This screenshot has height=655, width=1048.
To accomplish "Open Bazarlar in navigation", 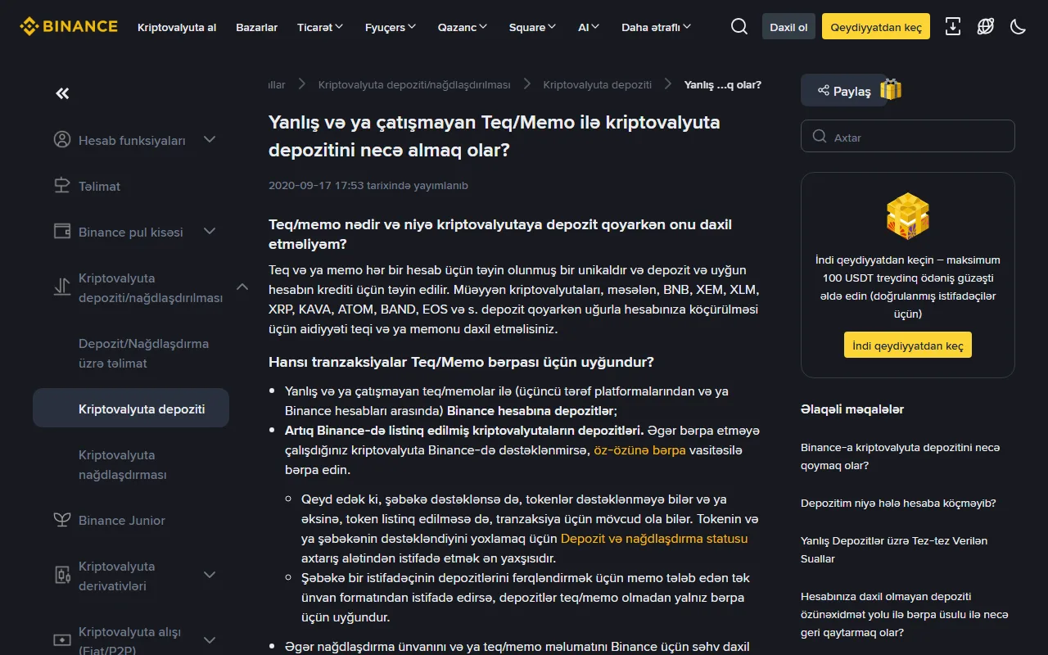I will coord(256,27).
